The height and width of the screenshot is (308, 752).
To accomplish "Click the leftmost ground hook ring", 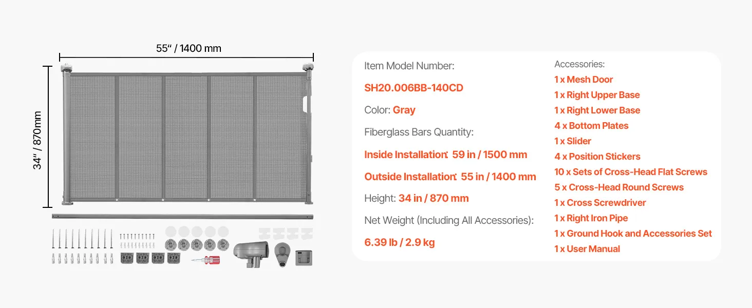I will pyautogui.click(x=170, y=244).
